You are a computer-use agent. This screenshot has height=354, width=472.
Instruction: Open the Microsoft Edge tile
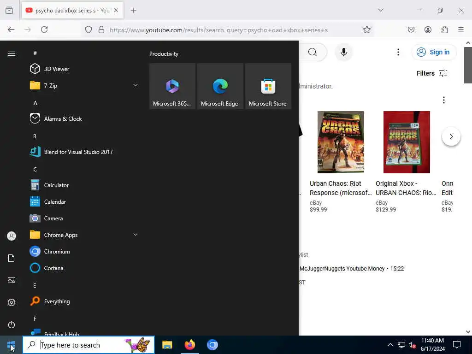point(220,86)
